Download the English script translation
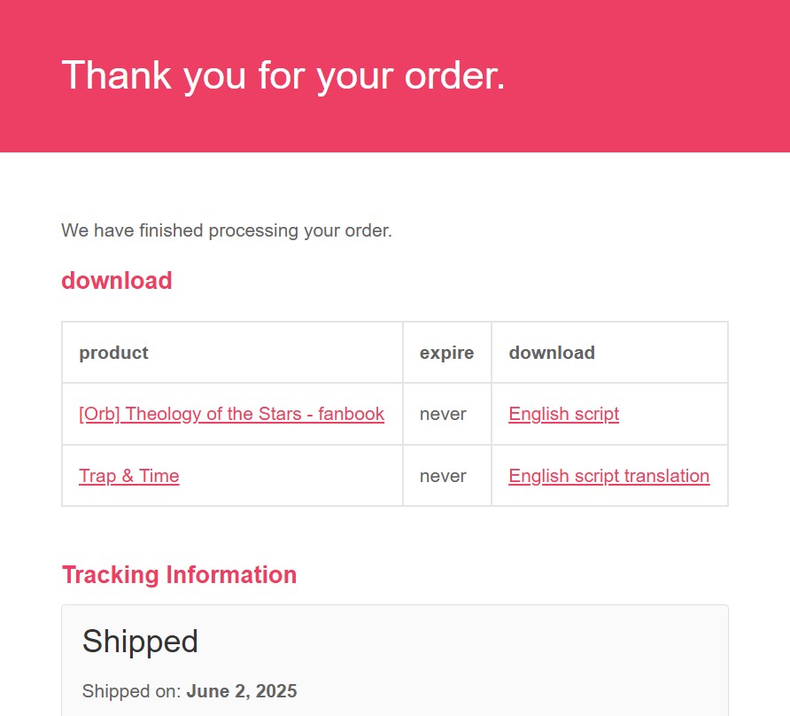This screenshot has height=716, width=790. 609,476
